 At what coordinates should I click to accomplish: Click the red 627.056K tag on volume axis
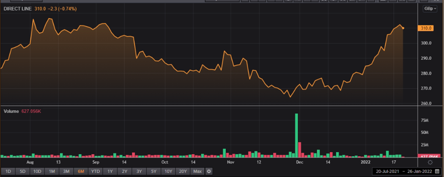pos(429,156)
